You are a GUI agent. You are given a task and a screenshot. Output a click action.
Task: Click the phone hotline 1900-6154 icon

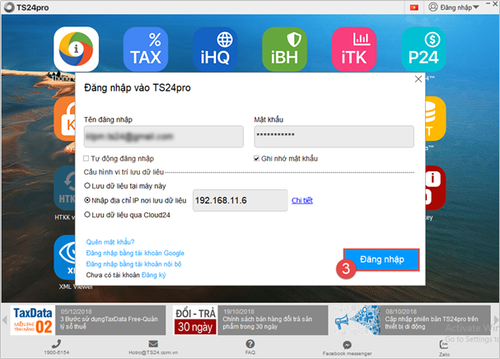[x=57, y=343]
